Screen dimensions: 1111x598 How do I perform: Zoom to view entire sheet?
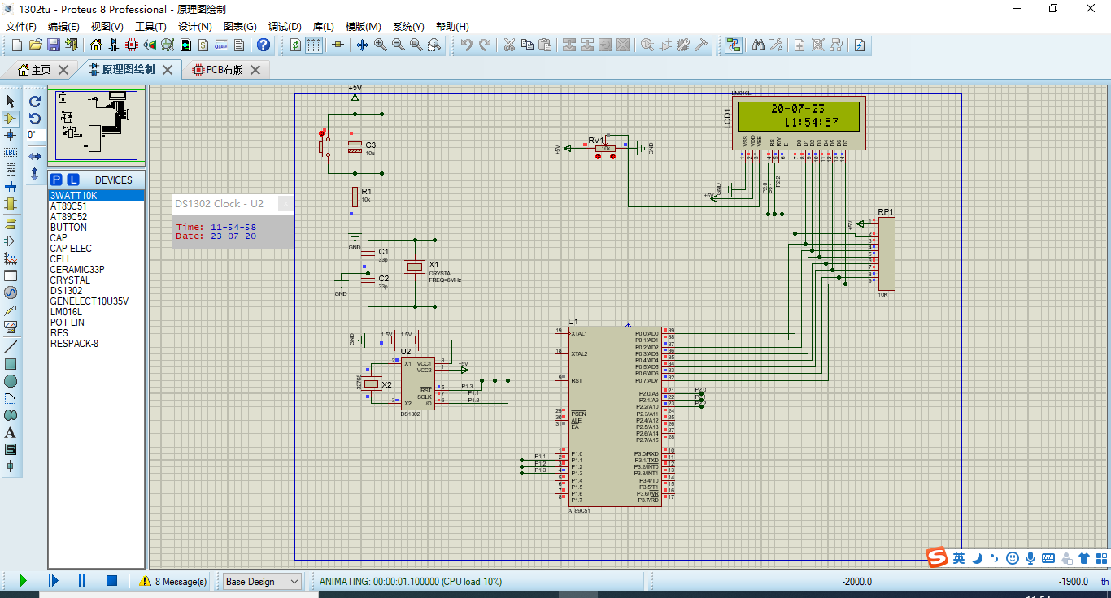tap(416, 45)
